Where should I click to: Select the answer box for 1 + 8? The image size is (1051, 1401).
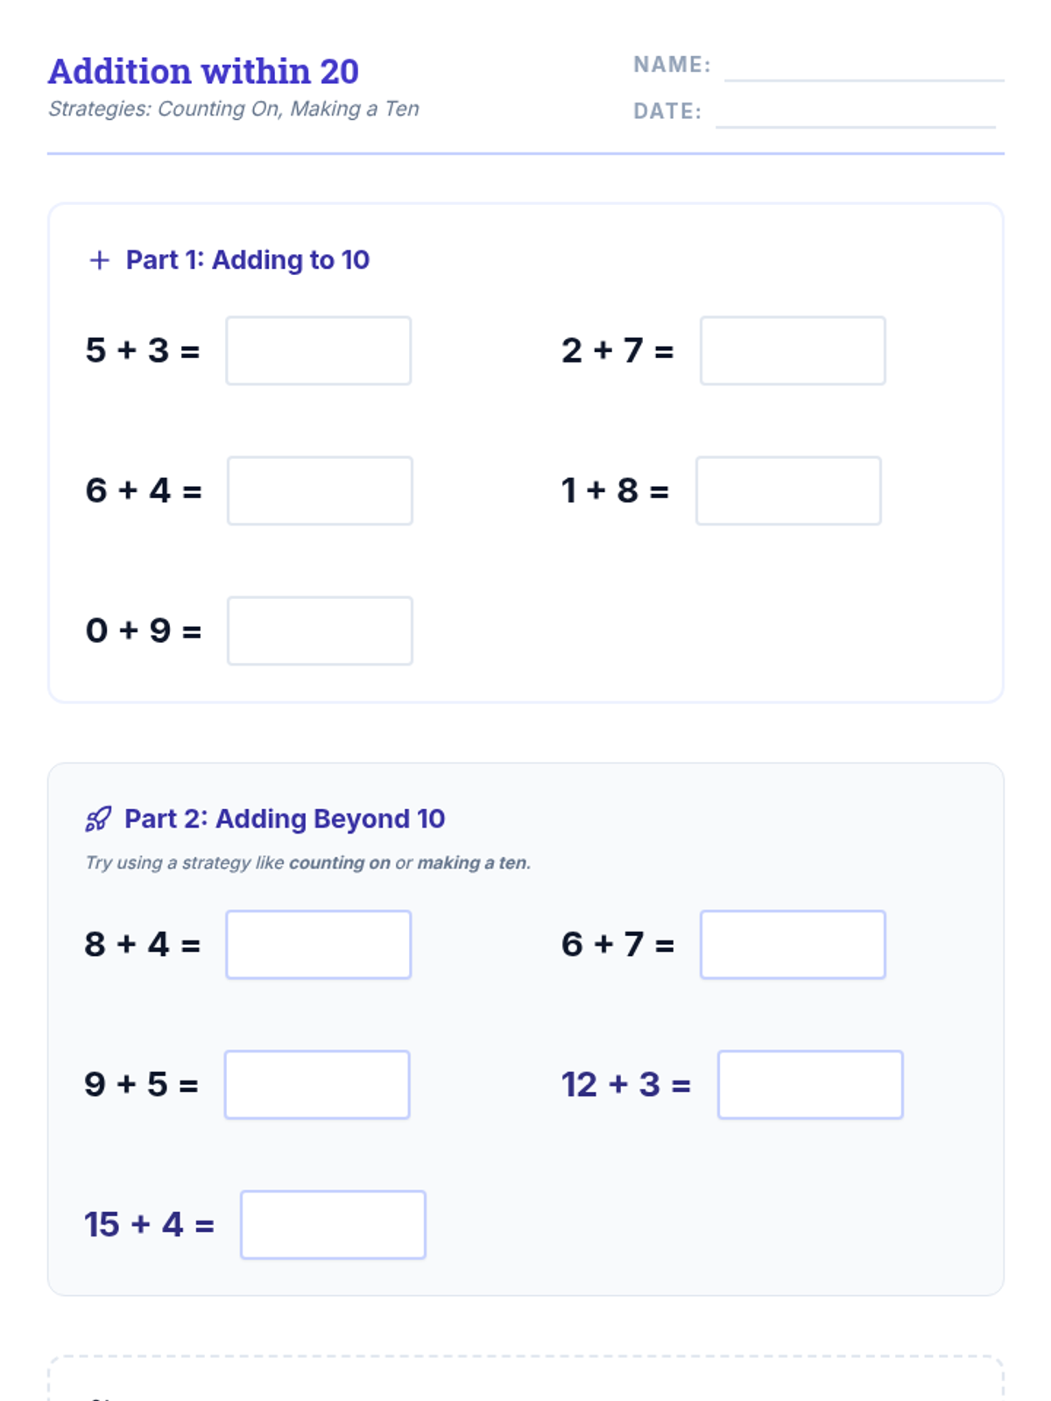pos(788,491)
